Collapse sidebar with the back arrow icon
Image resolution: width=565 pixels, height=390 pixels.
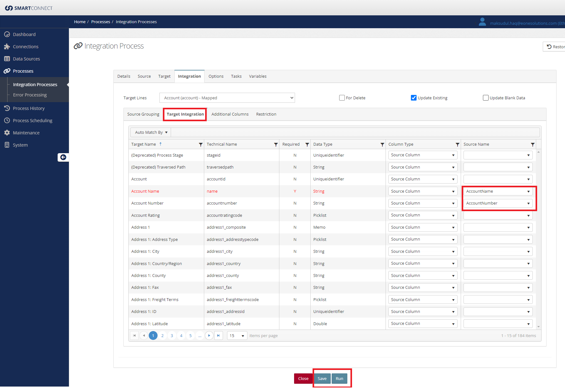coord(63,157)
